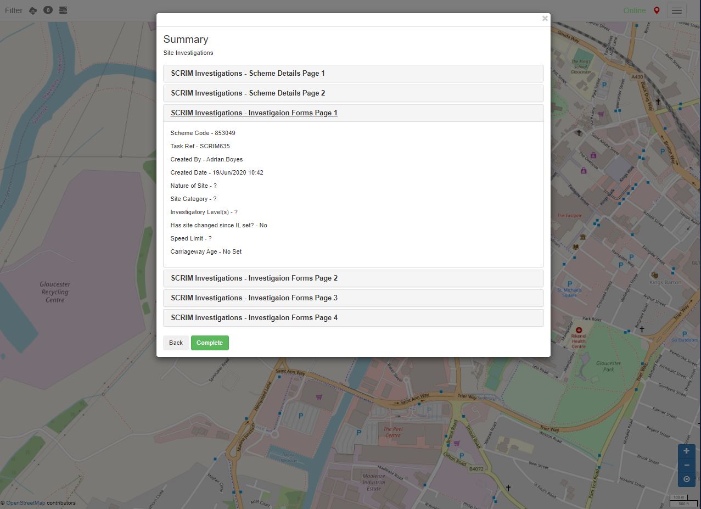Expand Investigaion Forms Page 3 section
The image size is (701, 509).
coord(254,298)
